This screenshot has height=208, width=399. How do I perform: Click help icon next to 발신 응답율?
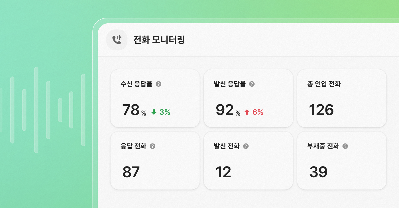252,84
